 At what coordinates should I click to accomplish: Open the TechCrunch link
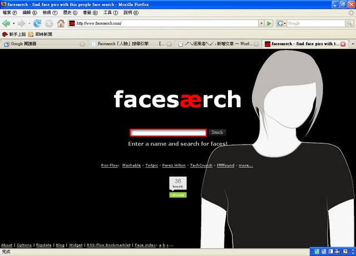(x=201, y=165)
